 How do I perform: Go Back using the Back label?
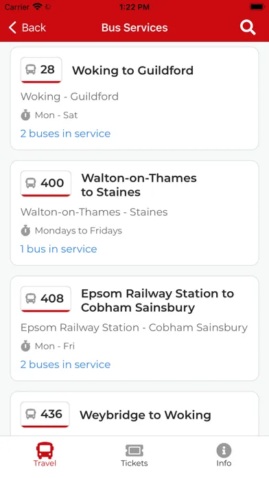34,27
